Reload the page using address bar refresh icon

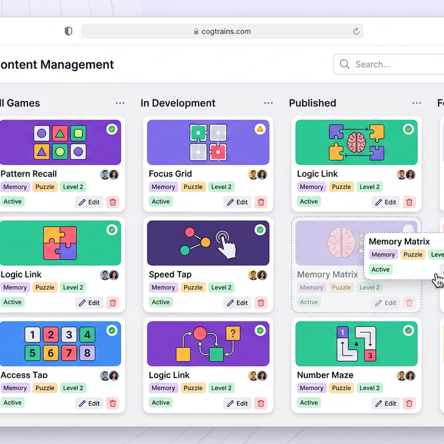pyautogui.click(x=356, y=31)
